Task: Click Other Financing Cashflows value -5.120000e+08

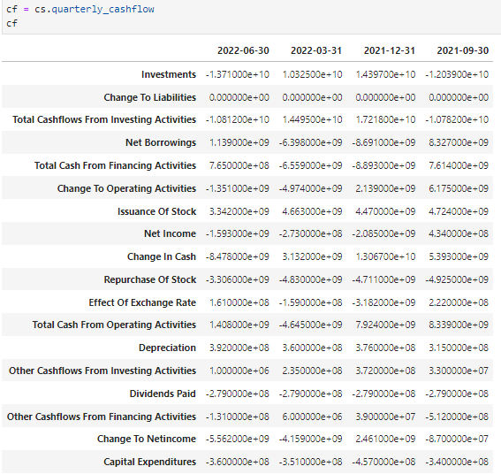Action: [x=457, y=417]
